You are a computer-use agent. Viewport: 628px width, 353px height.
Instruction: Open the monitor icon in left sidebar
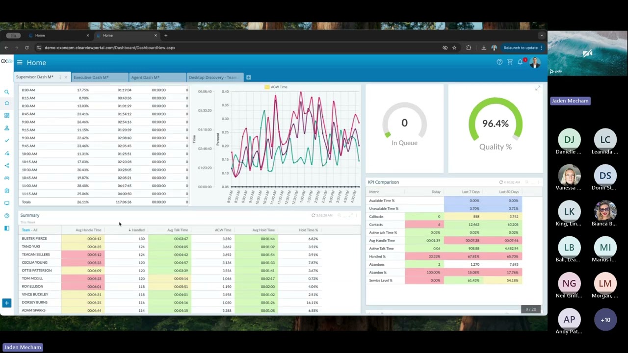pos(7,203)
